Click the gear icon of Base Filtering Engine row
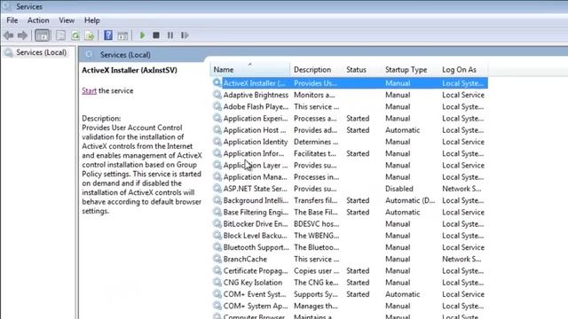The height and width of the screenshot is (319, 568). pyautogui.click(x=217, y=212)
